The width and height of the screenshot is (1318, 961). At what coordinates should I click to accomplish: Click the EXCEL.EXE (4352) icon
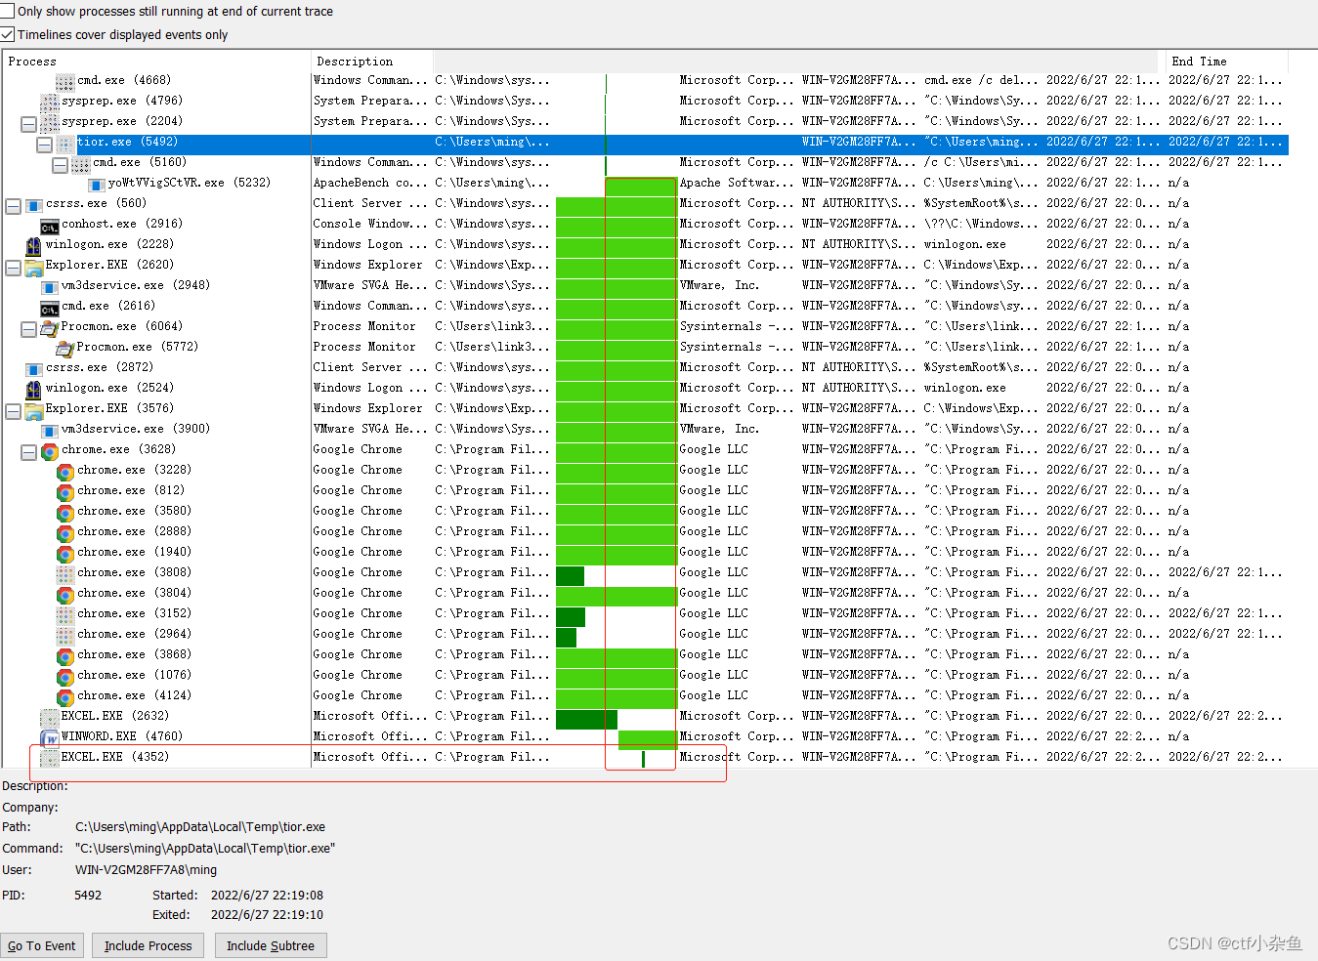coord(49,758)
